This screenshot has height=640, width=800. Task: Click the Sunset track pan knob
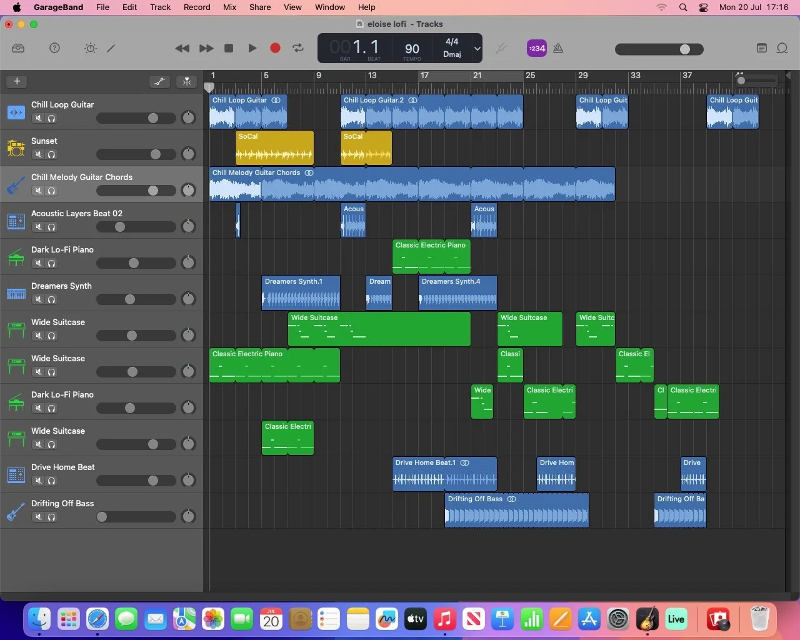click(x=188, y=154)
